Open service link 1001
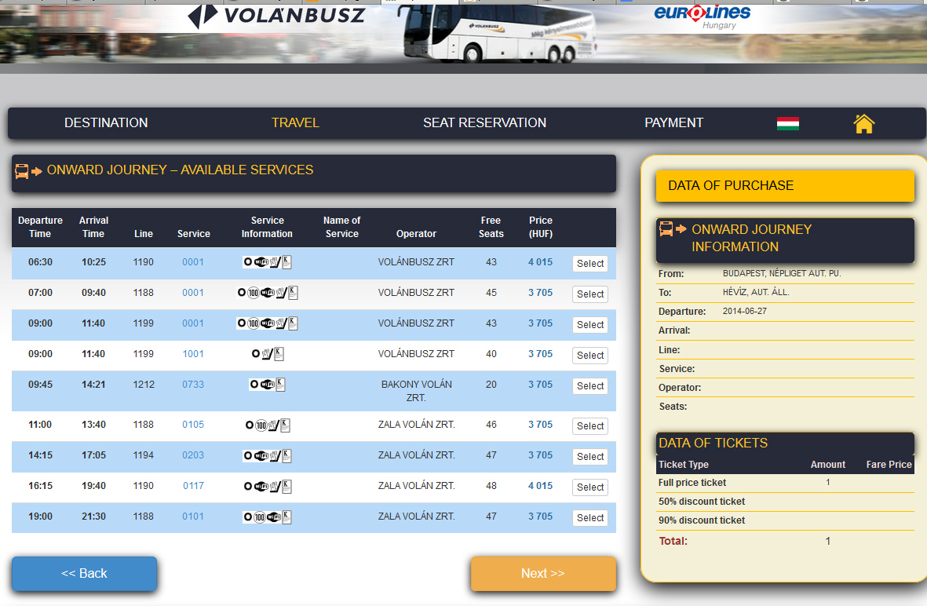Image resolution: width=927 pixels, height=606 pixels. pos(193,353)
